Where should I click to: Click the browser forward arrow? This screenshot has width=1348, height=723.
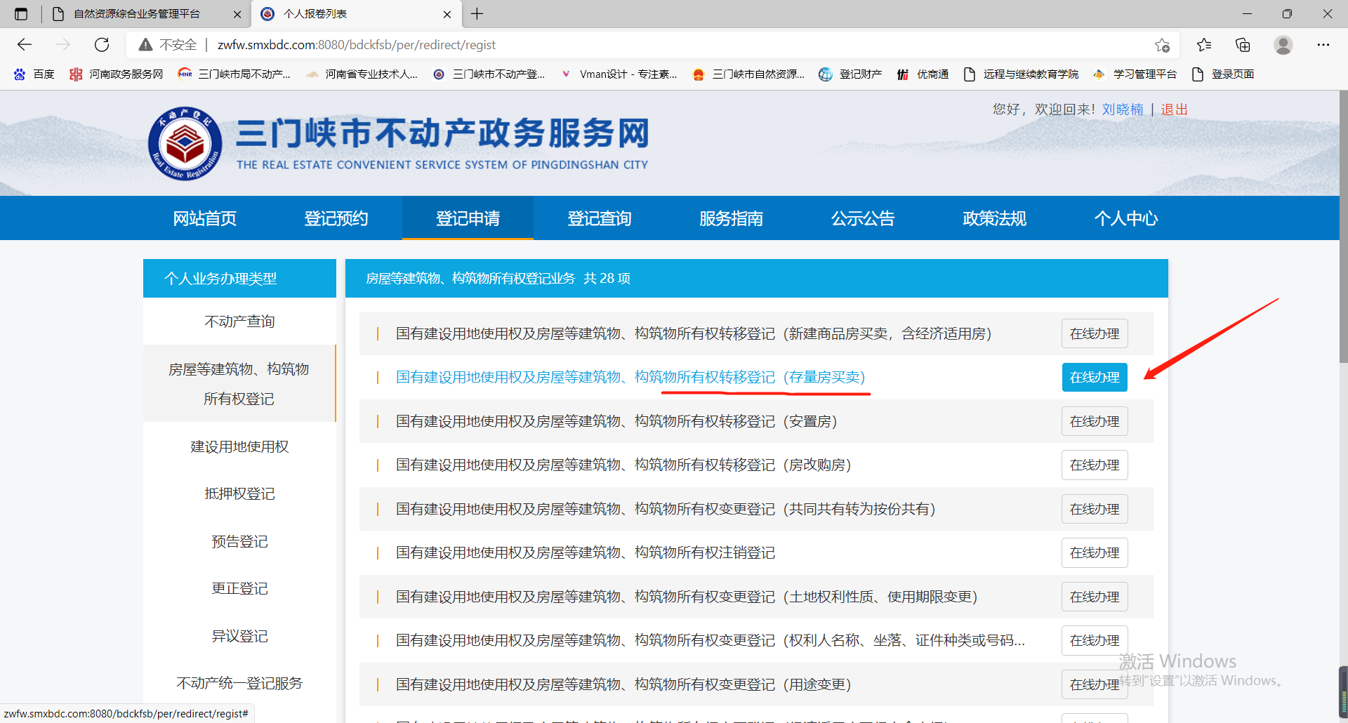[63, 45]
